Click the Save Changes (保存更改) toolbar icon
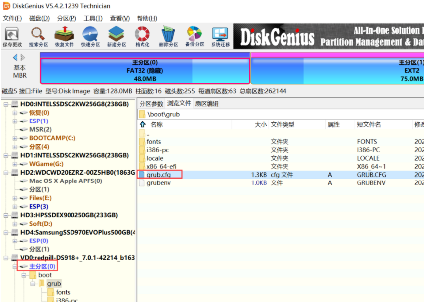The height and width of the screenshot is (302, 424). coord(12,37)
